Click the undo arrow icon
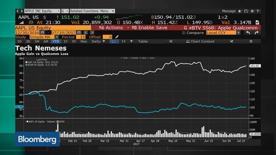The height and width of the screenshot is (155, 276). pos(248,33)
